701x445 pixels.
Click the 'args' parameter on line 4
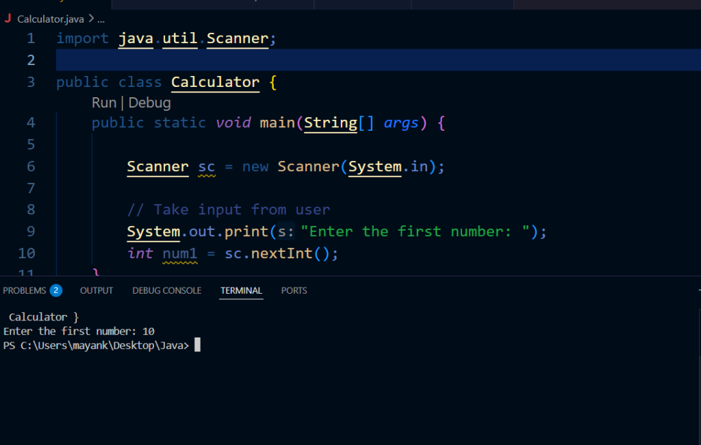401,123
